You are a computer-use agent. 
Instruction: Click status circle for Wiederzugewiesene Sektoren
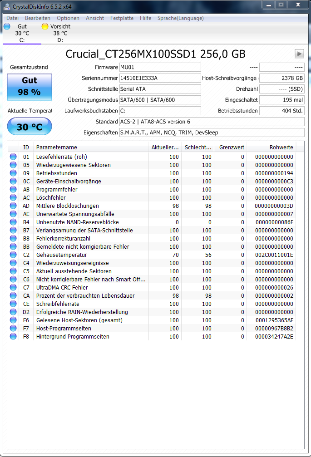pyautogui.click(x=13, y=165)
